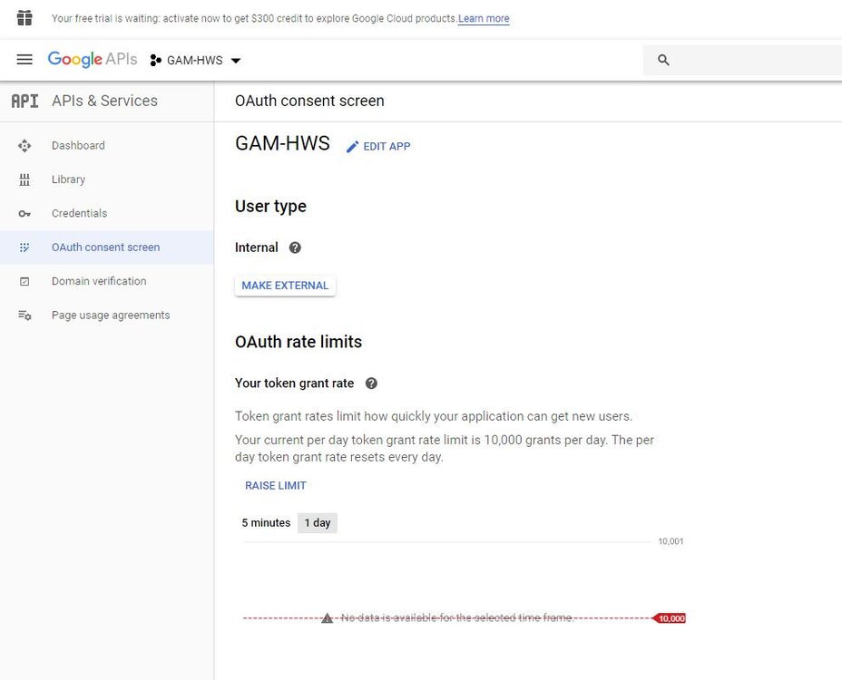Click the Dashboard icon in sidebar
842x680 pixels.
[24, 145]
